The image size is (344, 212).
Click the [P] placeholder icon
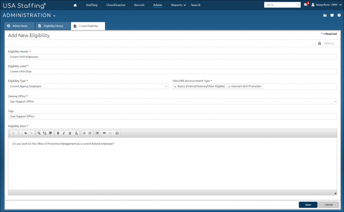click(x=97, y=133)
